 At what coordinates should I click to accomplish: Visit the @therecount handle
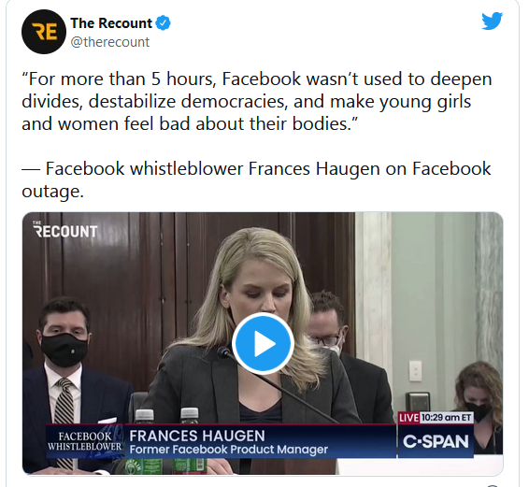[x=110, y=42]
